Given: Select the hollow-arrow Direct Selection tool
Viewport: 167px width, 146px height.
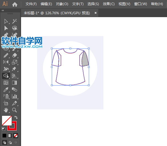Looking at the screenshot, I should (x=6, y=21).
